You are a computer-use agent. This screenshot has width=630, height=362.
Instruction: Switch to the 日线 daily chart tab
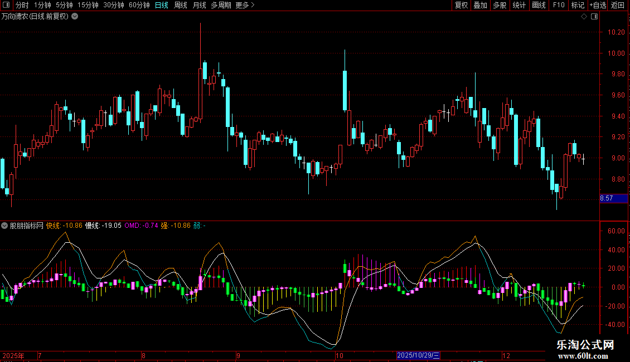pos(162,5)
